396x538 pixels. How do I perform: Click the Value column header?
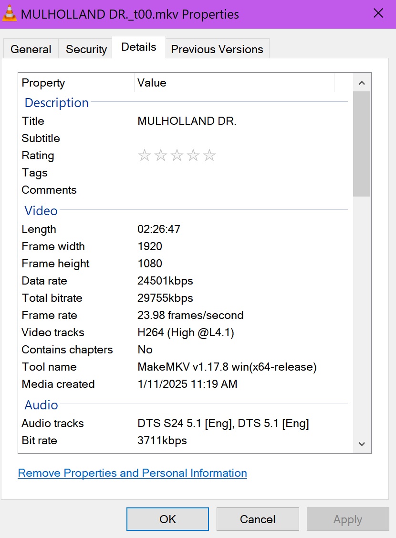click(x=234, y=83)
